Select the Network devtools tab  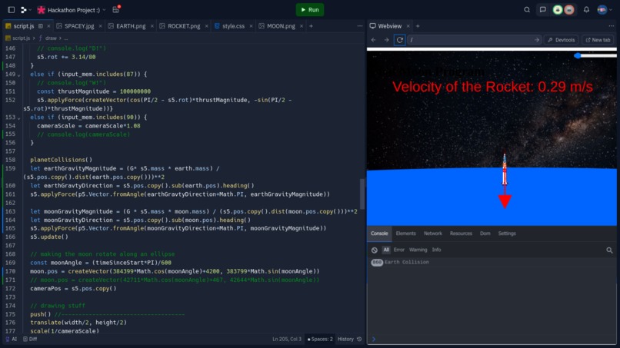coord(432,234)
